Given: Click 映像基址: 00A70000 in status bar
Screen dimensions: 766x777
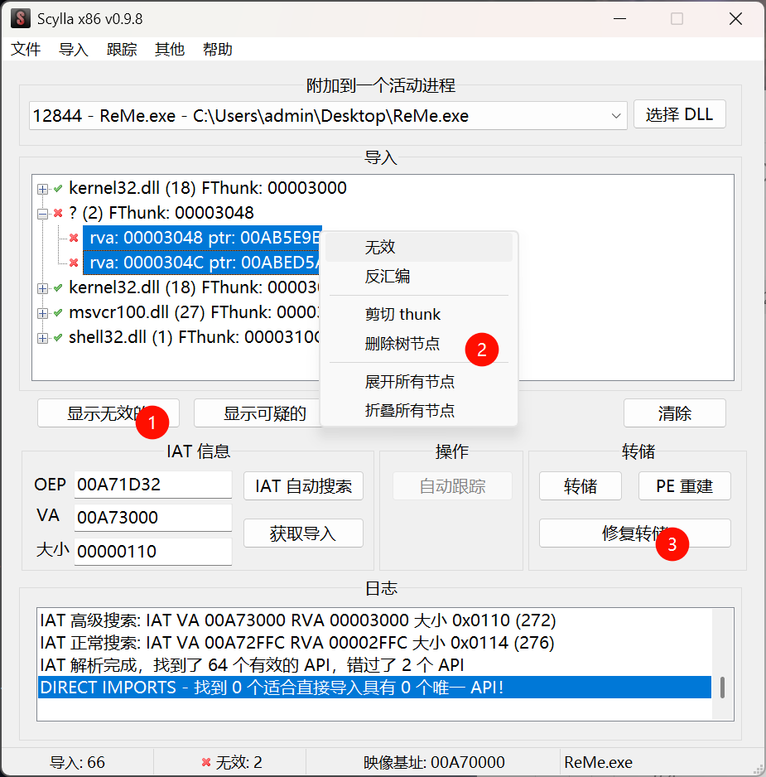Looking at the screenshot, I should coord(434,762).
